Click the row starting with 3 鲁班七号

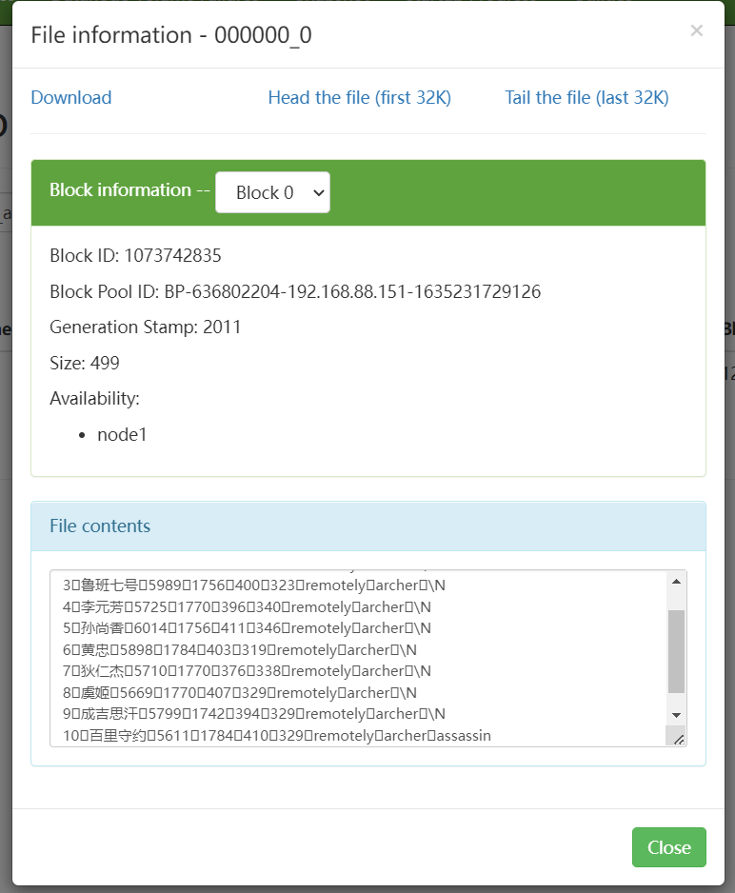254,585
